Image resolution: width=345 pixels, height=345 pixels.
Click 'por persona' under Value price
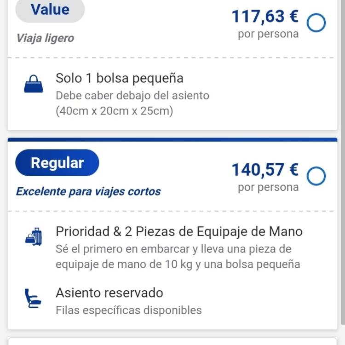click(x=268, y=34)
